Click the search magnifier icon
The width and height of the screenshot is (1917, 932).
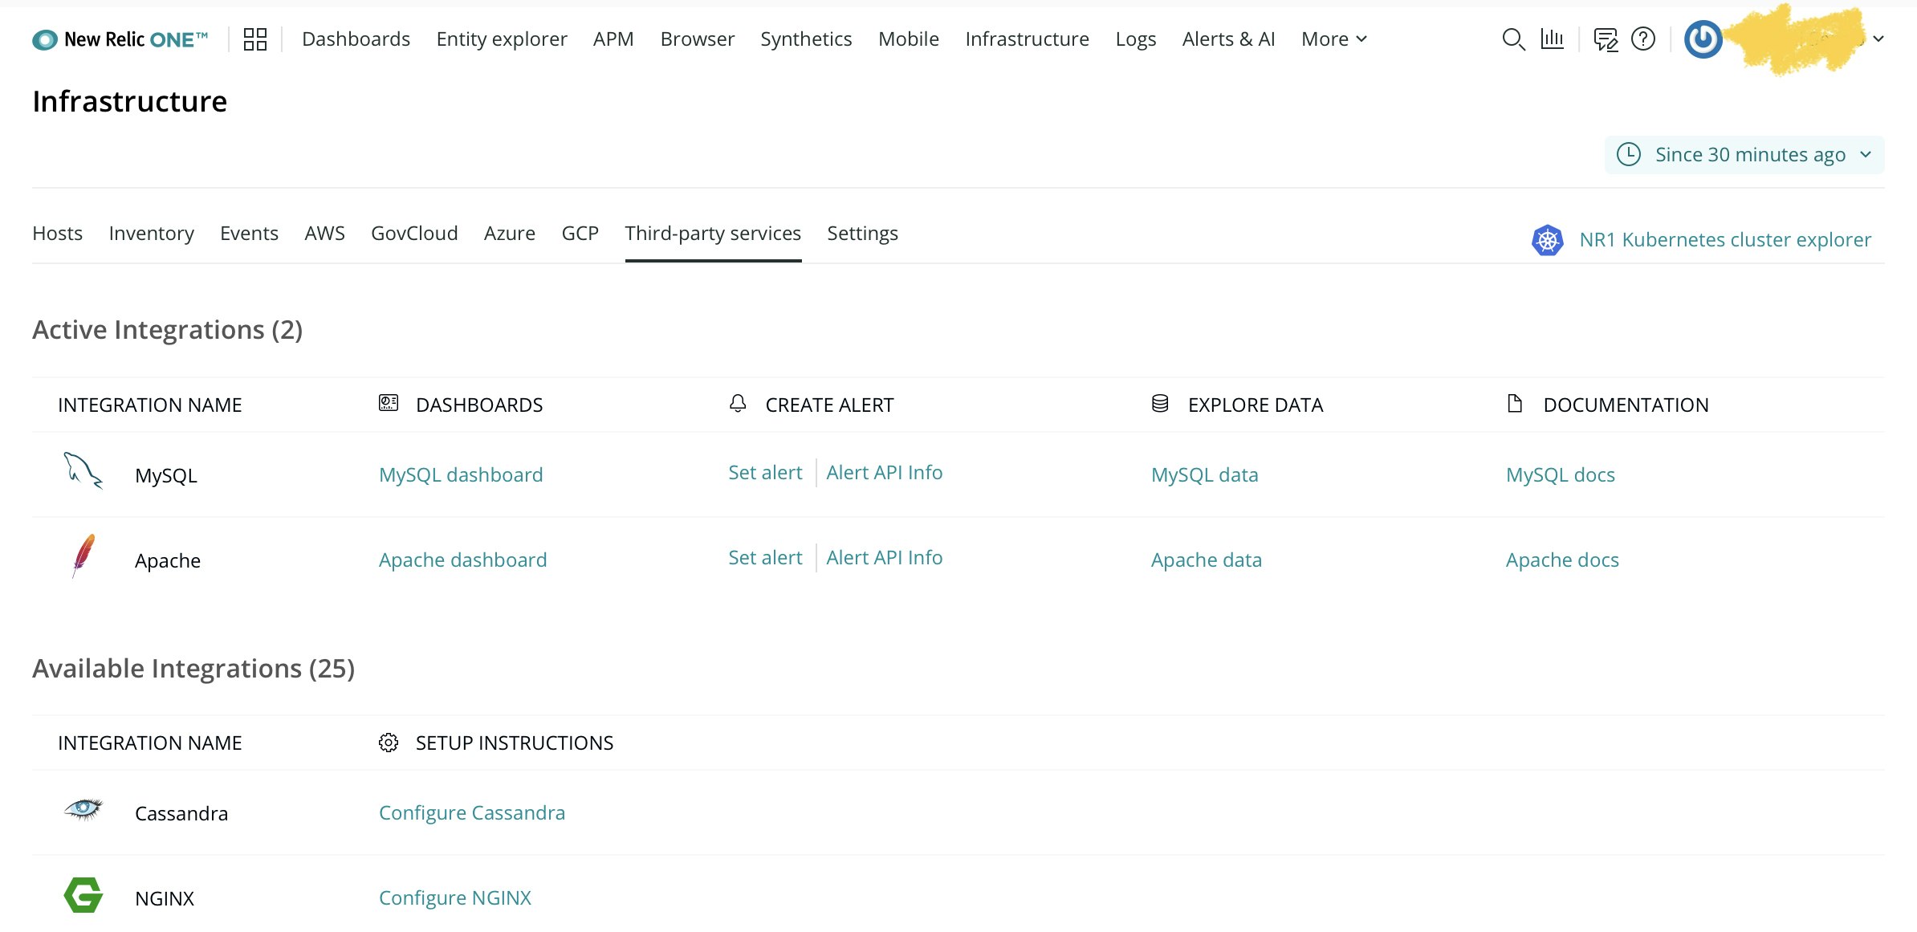[x=1512, y=39]
